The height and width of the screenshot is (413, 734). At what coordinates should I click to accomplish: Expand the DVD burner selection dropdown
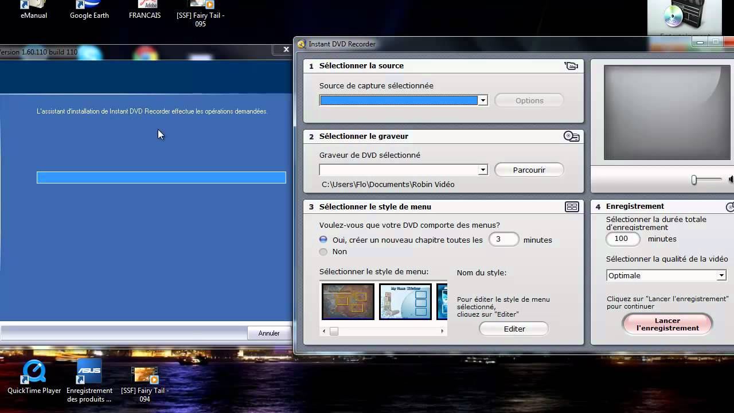(x=483, y=170)
